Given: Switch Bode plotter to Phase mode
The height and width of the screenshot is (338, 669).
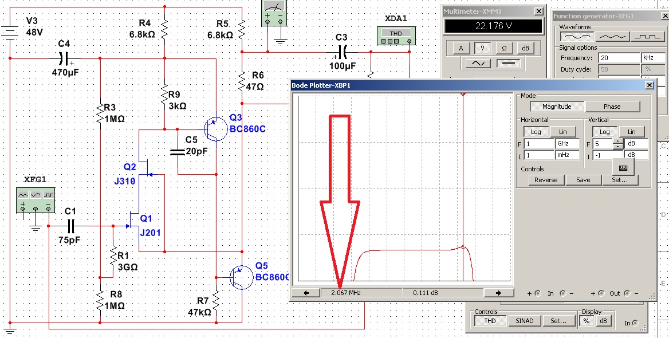Looking at the screenshot, I should 612,107.
